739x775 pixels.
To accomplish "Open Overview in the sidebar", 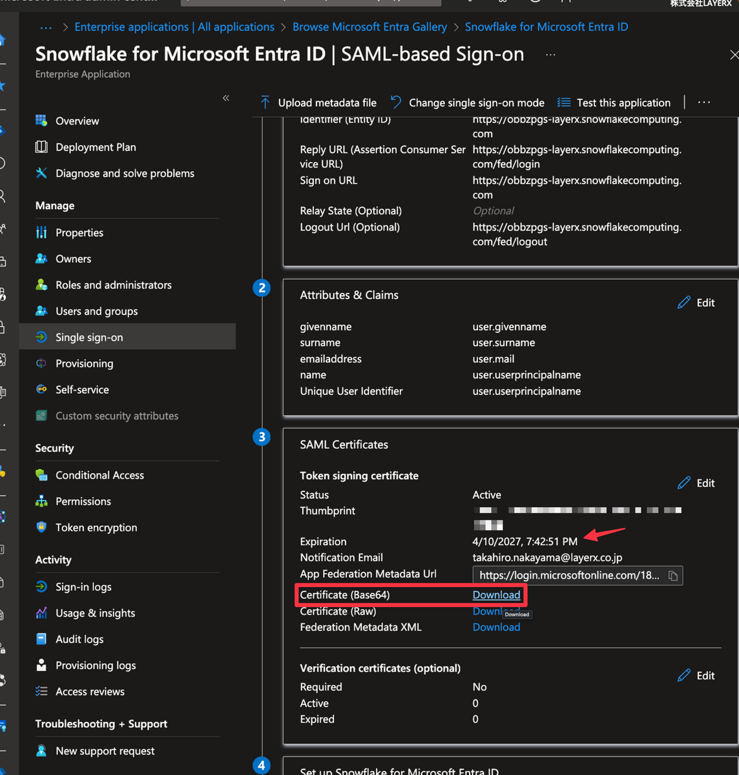I will click(x=77, y=121).
